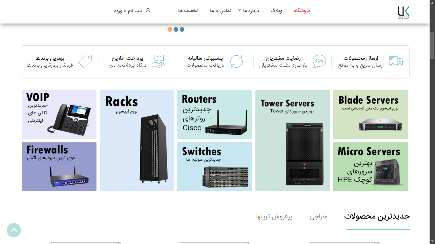Select the rightmost blue carousel dot
Screen dimensions: 435x244
(x=182, y=30)
